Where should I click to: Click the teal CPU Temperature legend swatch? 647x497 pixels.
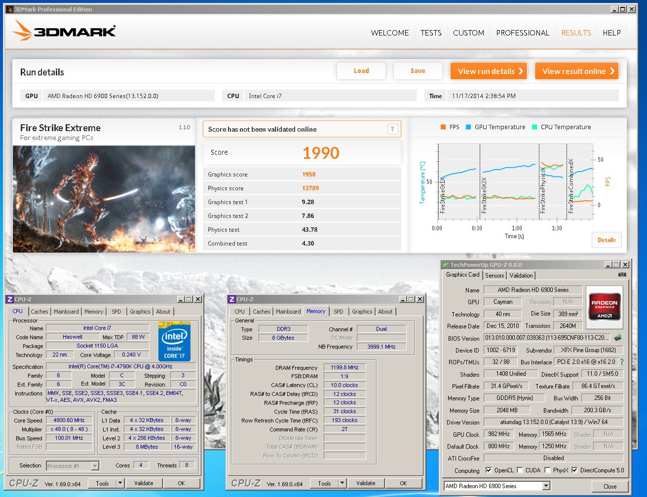tap(534, 127)
